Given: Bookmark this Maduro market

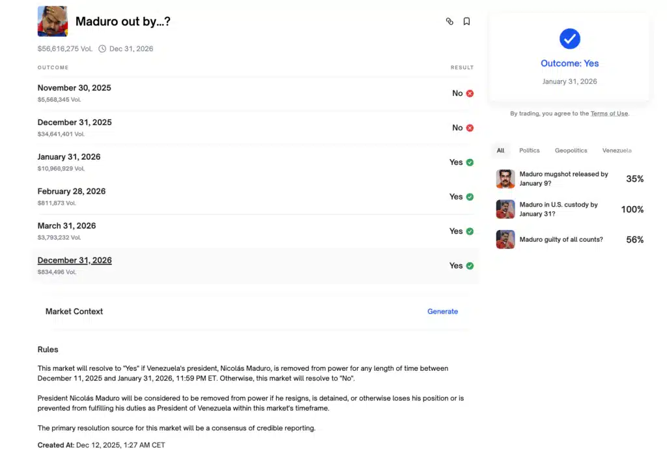Looking at the screenshot, I should (x=466, y=22).
